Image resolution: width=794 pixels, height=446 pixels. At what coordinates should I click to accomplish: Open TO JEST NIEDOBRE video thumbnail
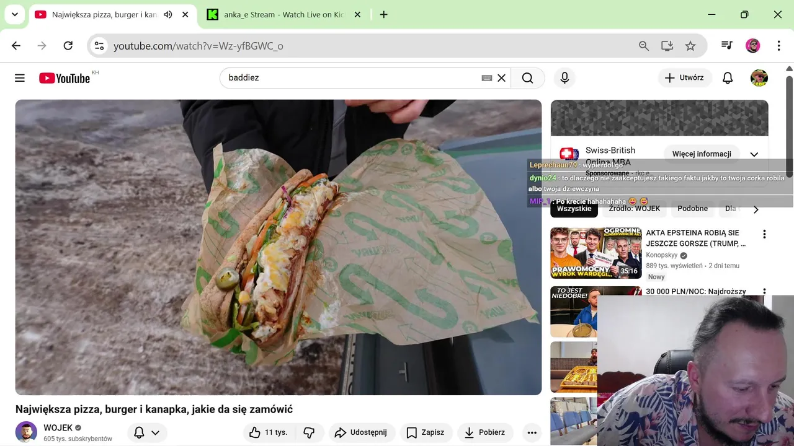tap(574, 312)
